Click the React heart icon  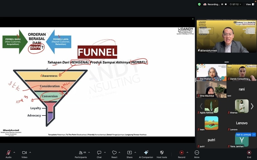[x=114, y=153]
